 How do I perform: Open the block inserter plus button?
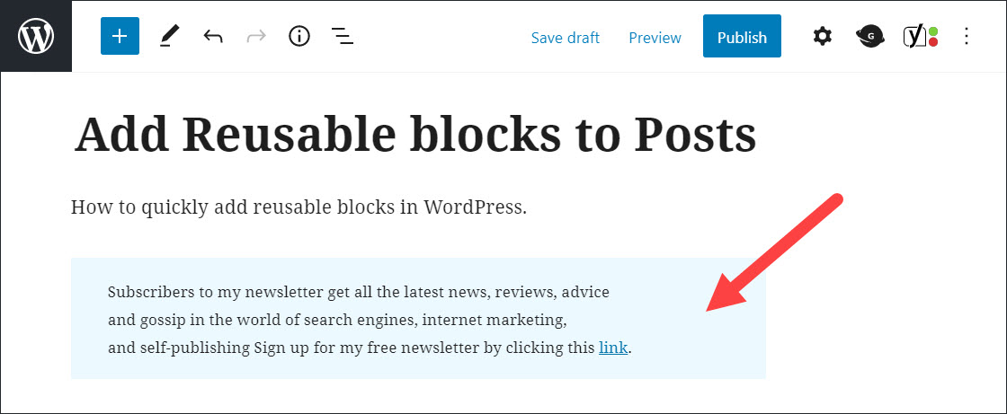pyautogui.click(x=120, y=37)
